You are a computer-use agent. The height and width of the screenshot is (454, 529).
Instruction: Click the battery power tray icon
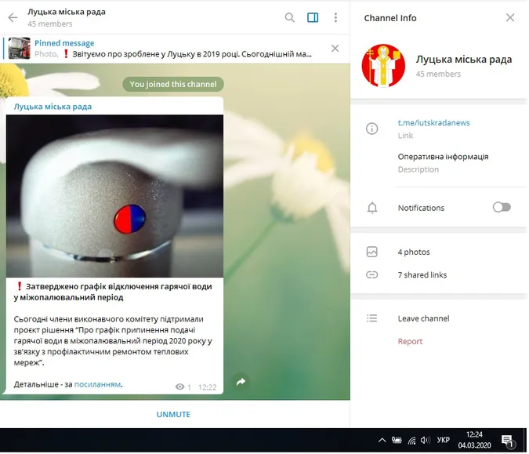coord(397,440)
